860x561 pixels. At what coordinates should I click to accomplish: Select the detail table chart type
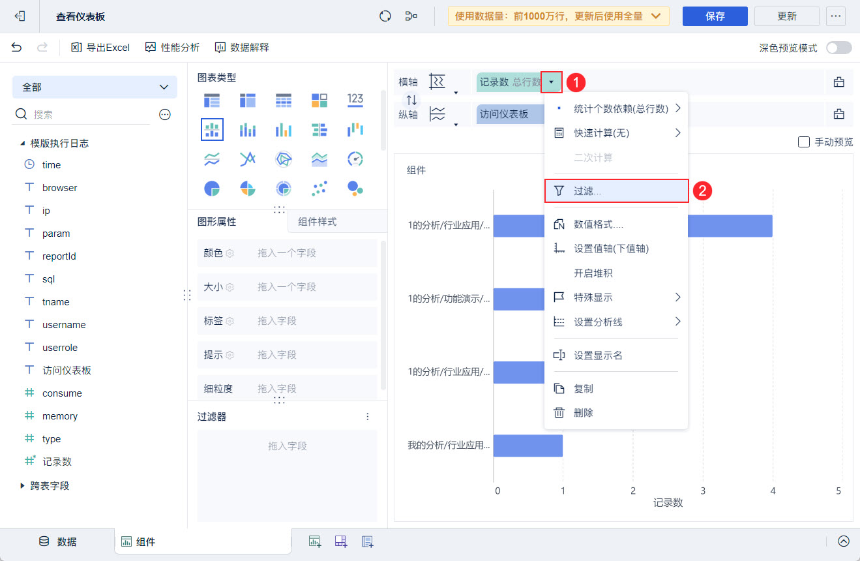[x=284, y=100]
